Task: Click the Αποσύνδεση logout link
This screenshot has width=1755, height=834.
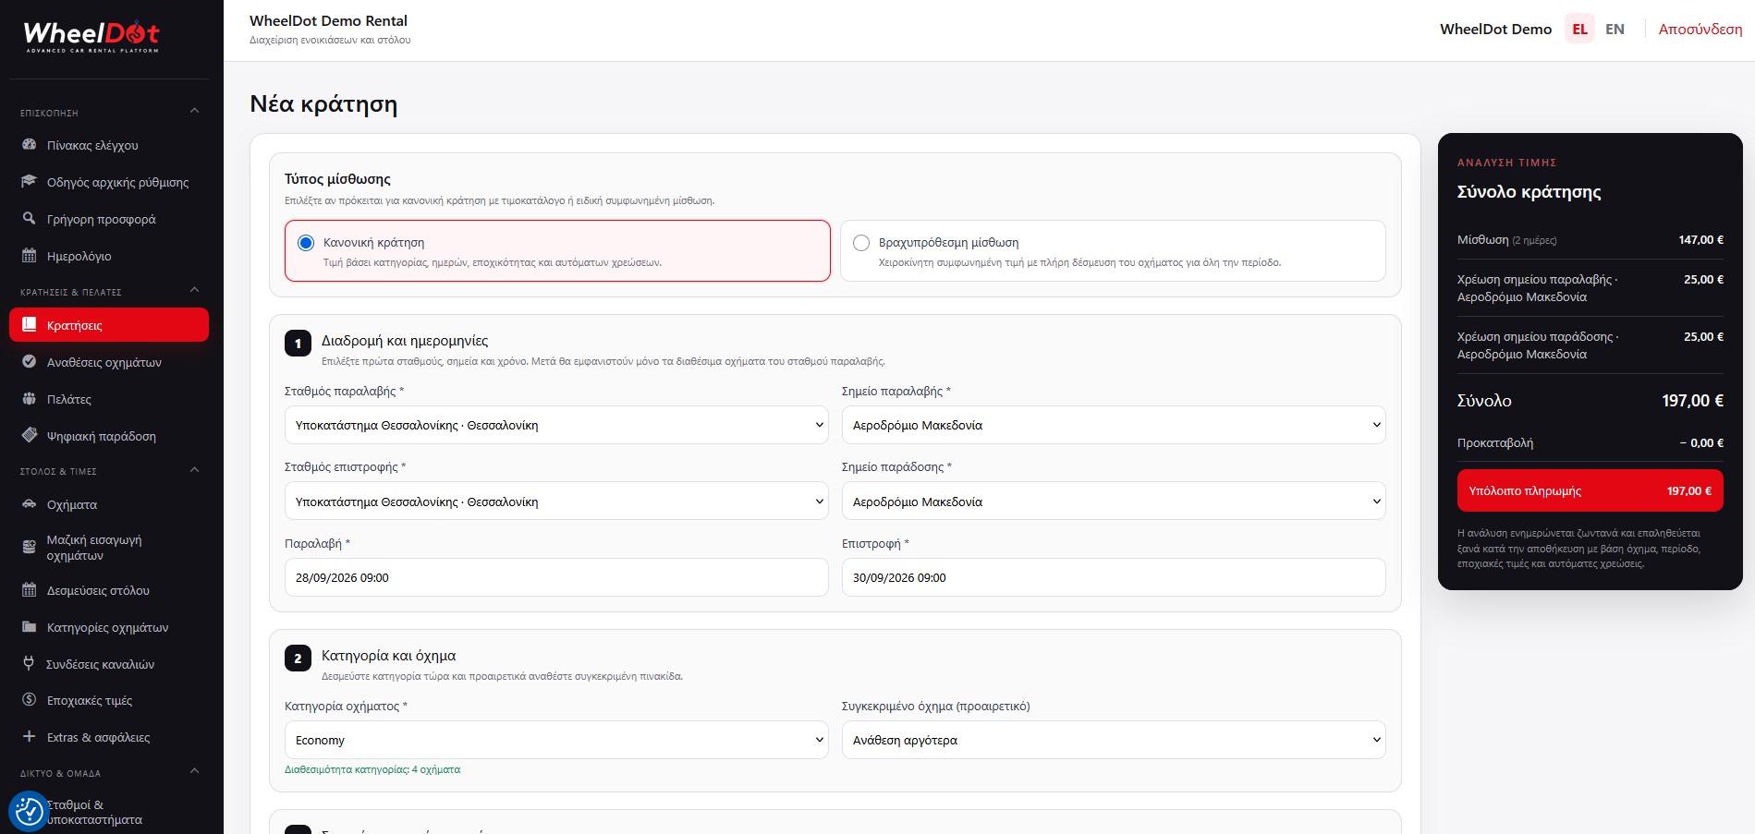Action: click(x=1700, y=30)
